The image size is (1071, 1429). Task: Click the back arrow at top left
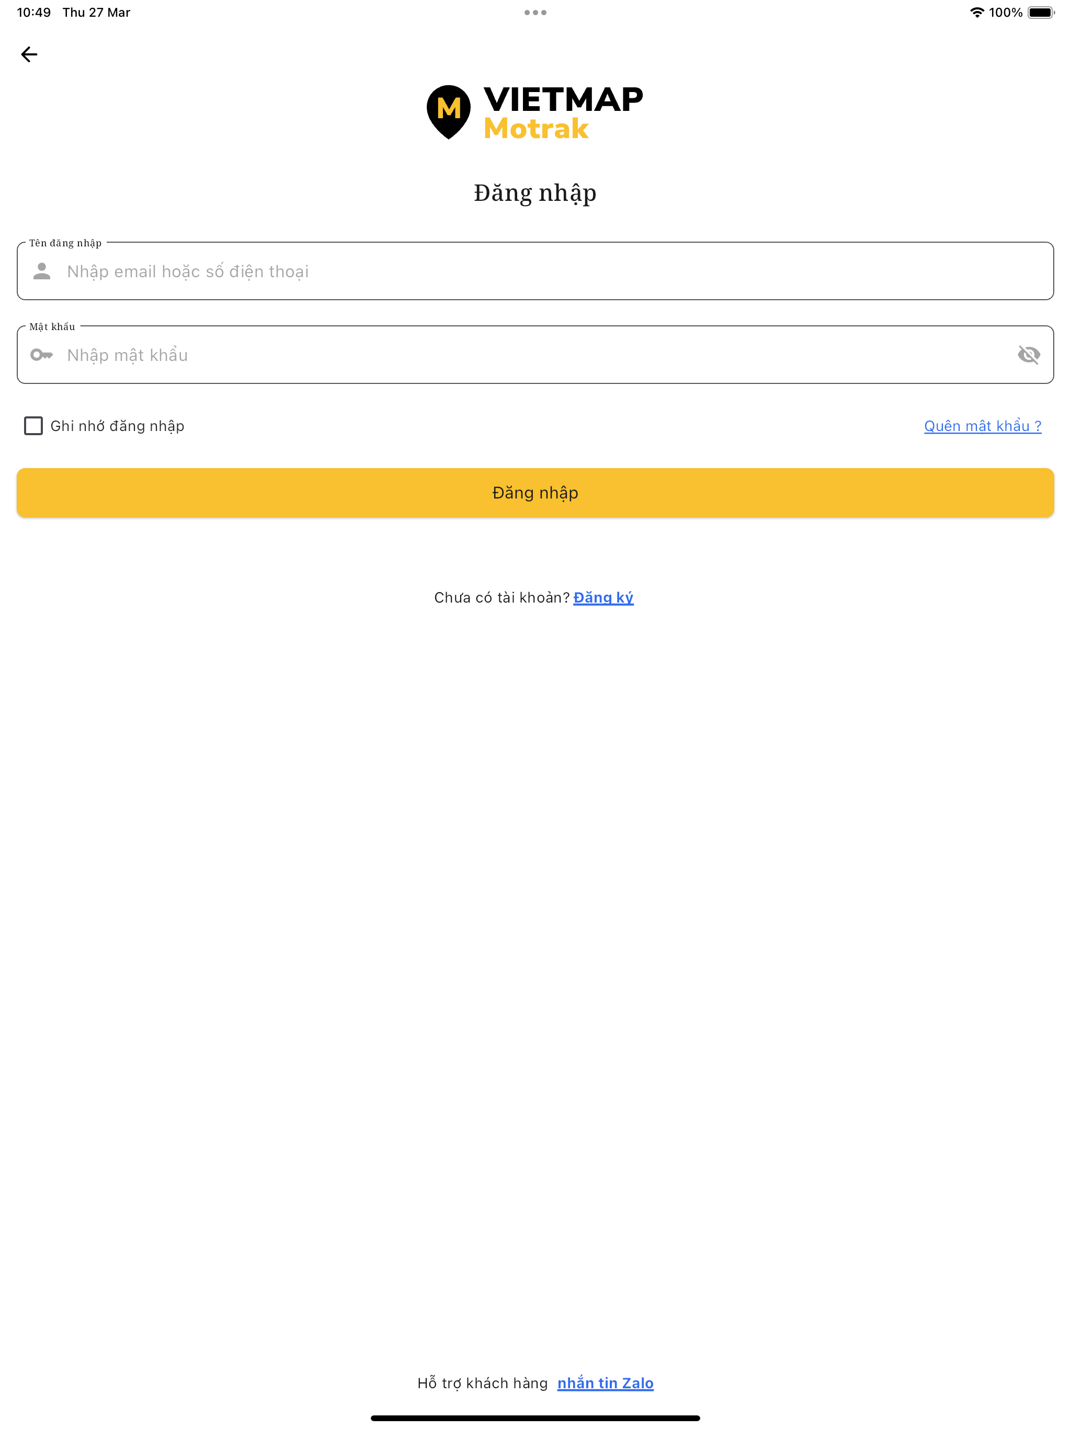point(28,54)
